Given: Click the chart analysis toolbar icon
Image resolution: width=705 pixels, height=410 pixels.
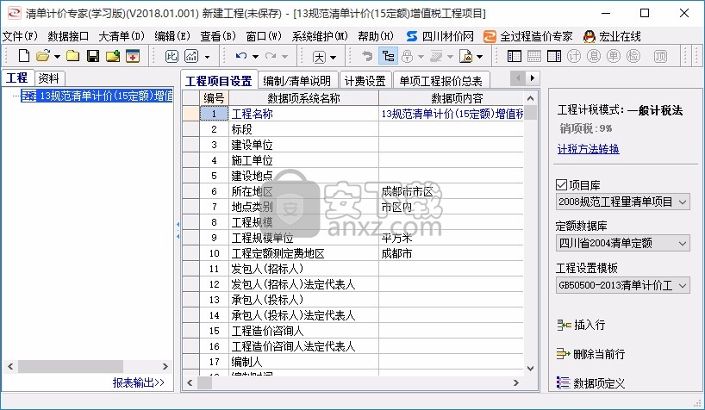Looking at the screenshot, I should (x=191, y=56).
